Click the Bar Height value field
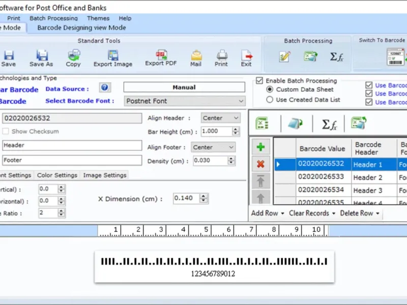The image size is (407, 305). point(217,131)
